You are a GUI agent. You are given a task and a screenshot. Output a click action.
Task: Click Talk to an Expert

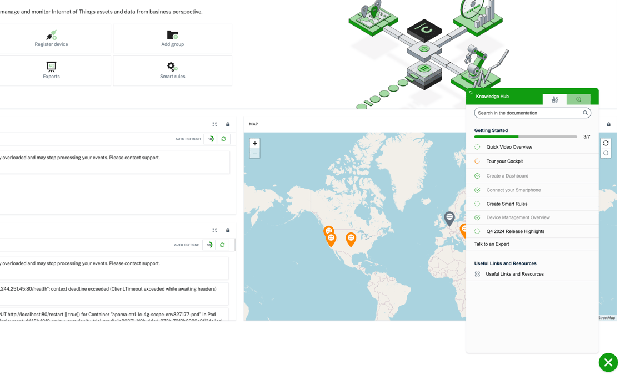(x=491, y=244)
